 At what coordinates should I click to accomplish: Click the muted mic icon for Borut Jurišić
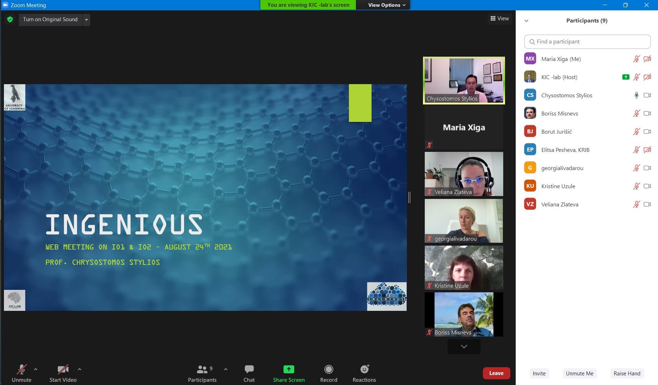pos(636,132)
